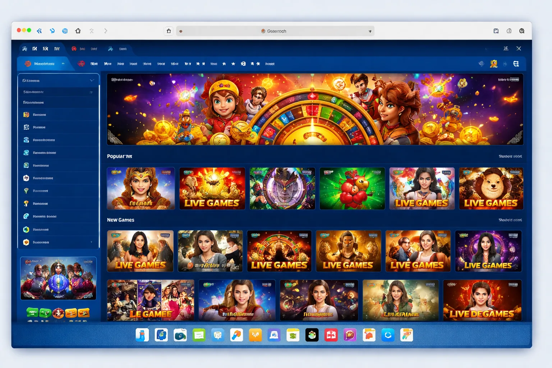Open the roulette wheel hero banner
This screenshot has width=552, height=368.
315,109
